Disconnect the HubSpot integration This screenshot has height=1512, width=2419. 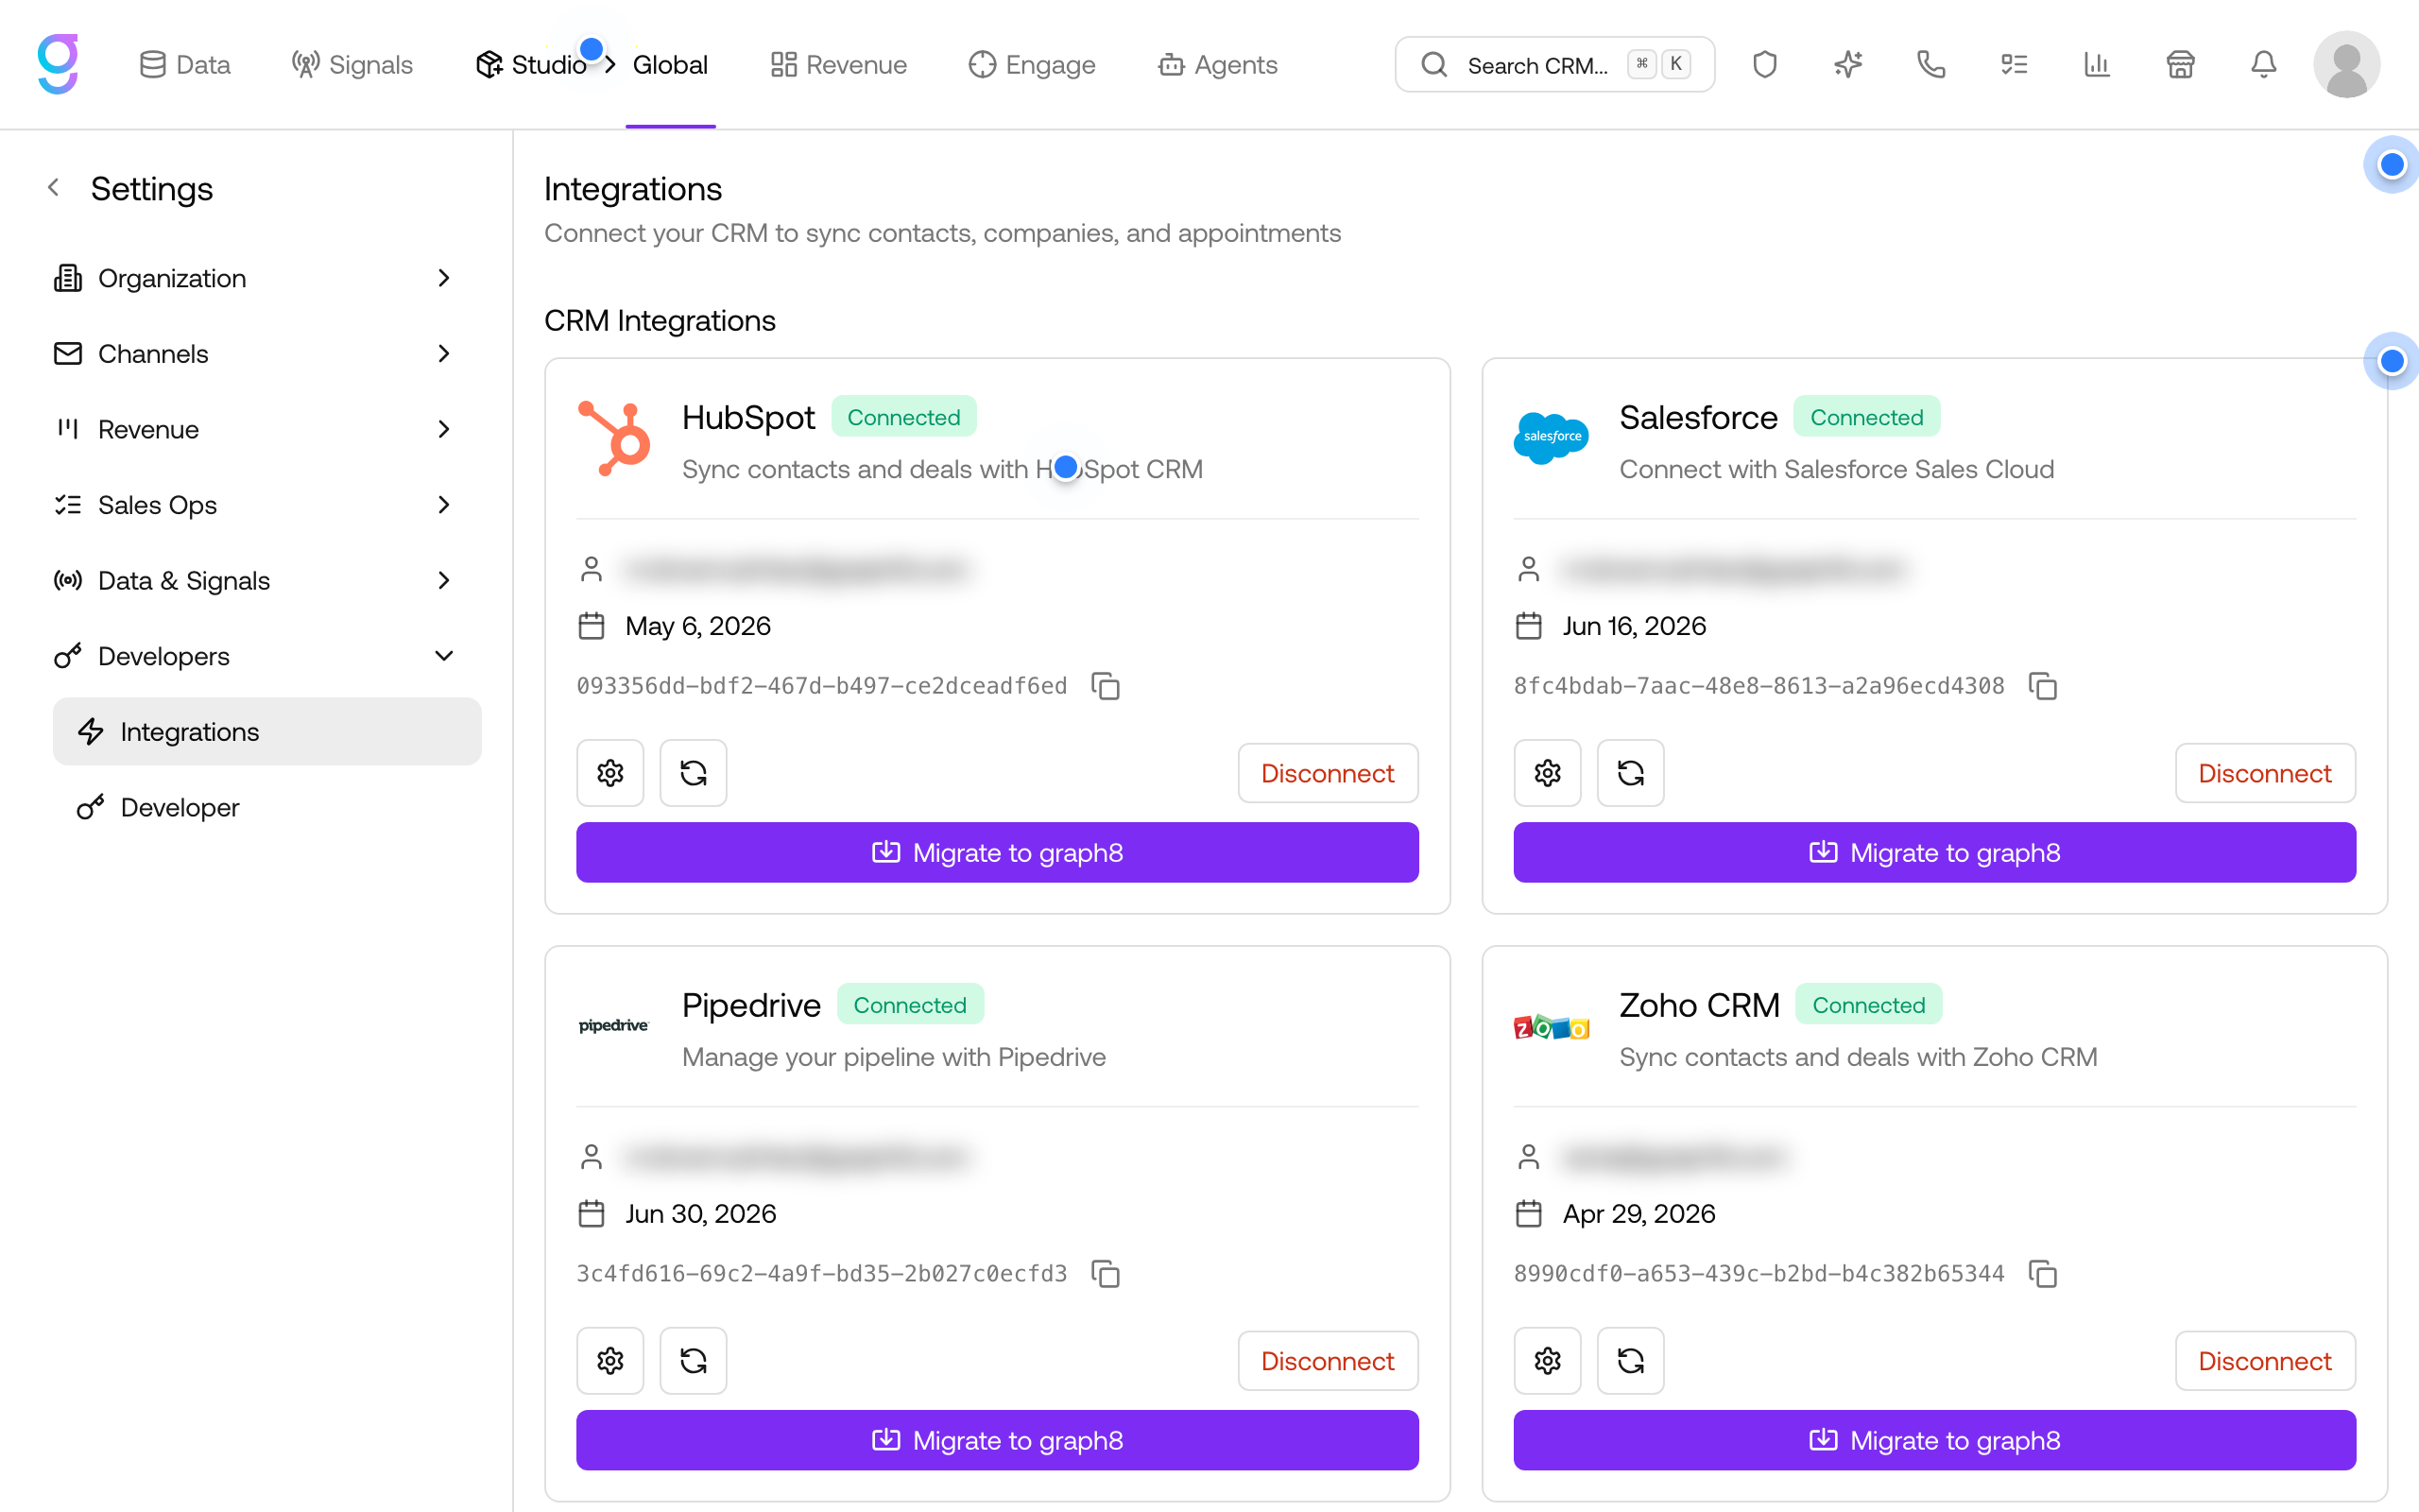tap(1328, 772)
